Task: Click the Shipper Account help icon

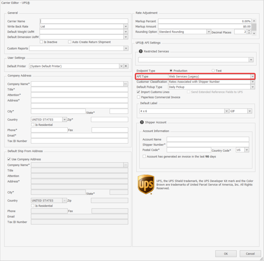Action: tap(142, 122)
